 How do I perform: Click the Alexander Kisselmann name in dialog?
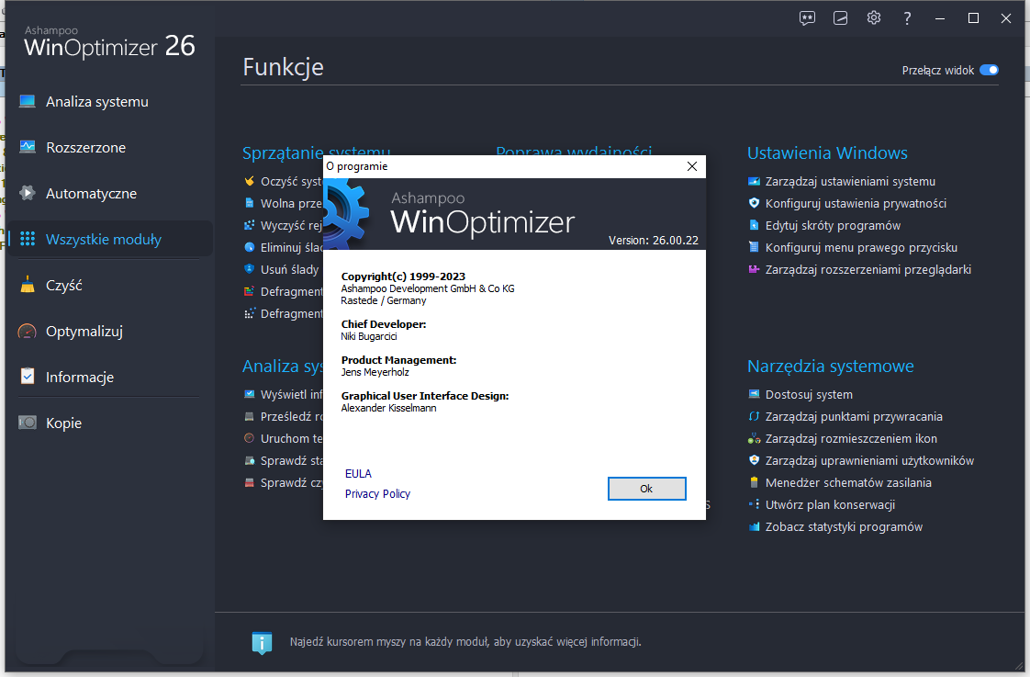389,408
